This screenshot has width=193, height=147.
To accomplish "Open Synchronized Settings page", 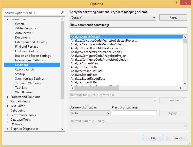I will tap(30, 79).
